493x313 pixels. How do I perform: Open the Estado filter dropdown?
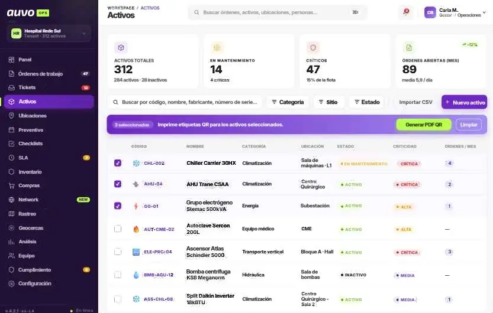point(366,102)
